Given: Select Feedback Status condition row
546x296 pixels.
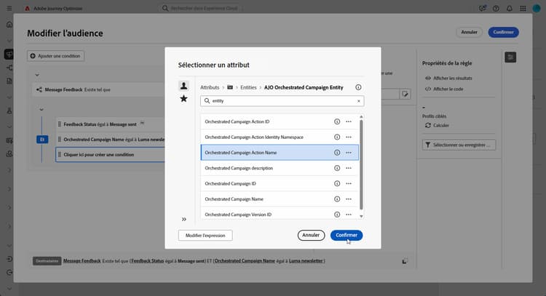Looking at the screenshot, I should tap(111, 124).
